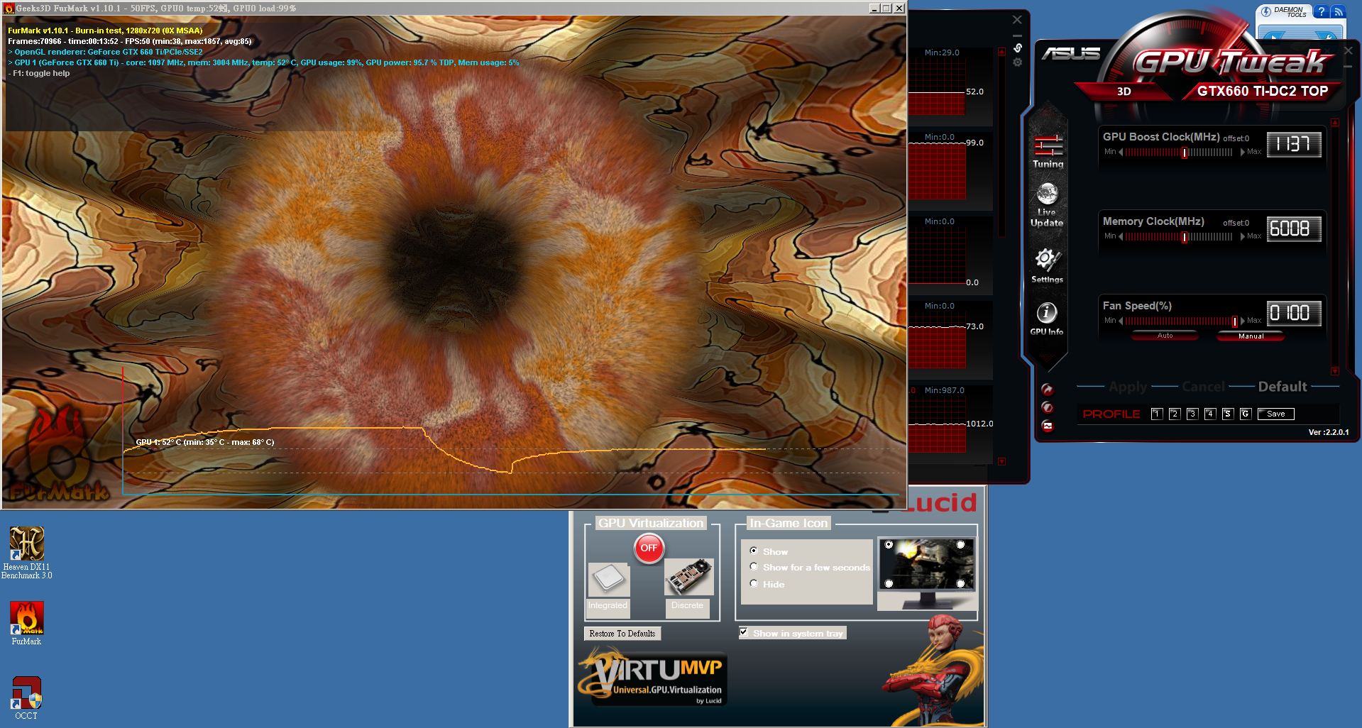Click Min arrow of Fan Speed
Viewport: 1362px width, 728px height.
click(1121, 321)
